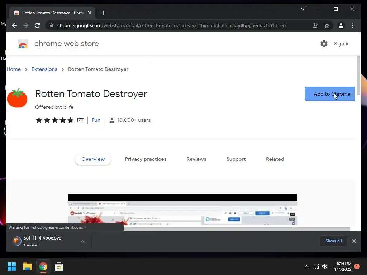367x275 pixels.
Task: Click the Chrome Web Store logo
Action: (23, 44)
